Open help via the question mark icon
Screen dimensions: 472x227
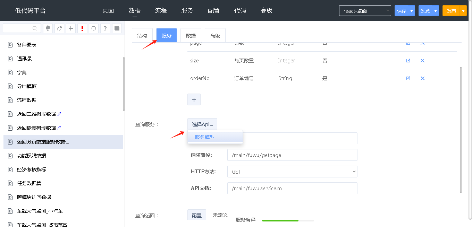tap(105, 28)
